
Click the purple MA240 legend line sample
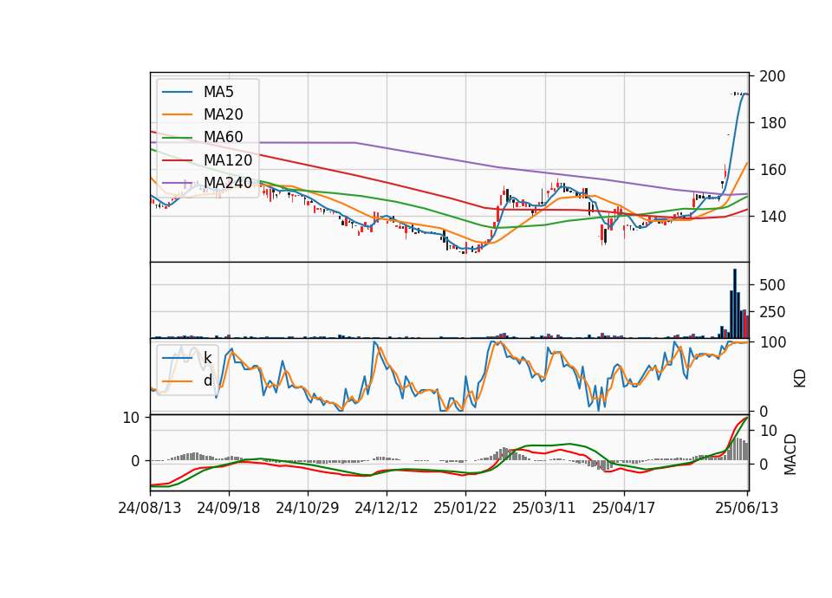pos(177,183)
